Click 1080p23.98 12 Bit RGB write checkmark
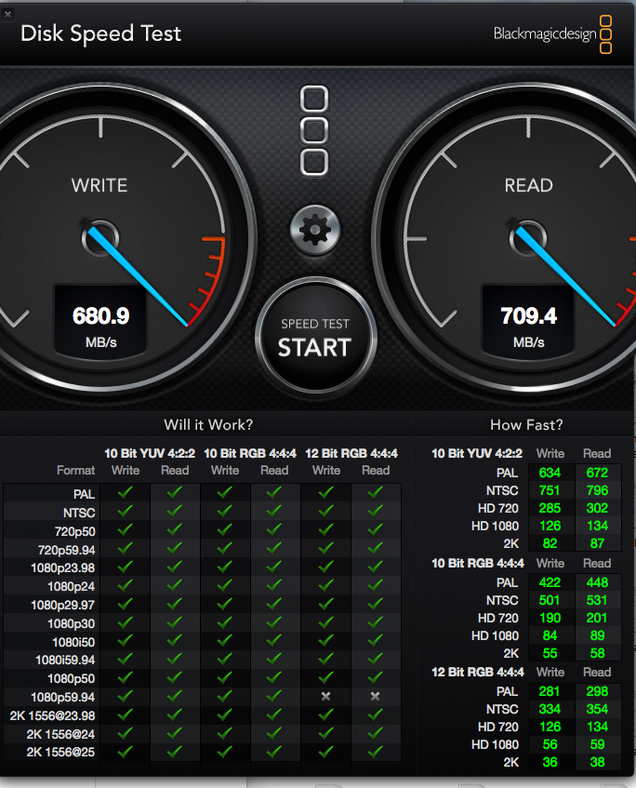 point(325,567)
